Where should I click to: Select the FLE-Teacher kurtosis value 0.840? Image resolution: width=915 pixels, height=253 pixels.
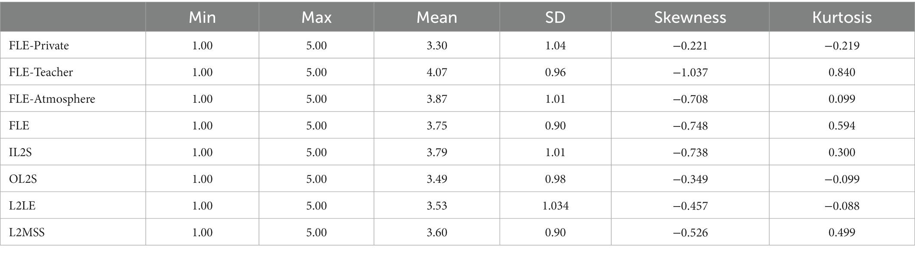[842, 72]
